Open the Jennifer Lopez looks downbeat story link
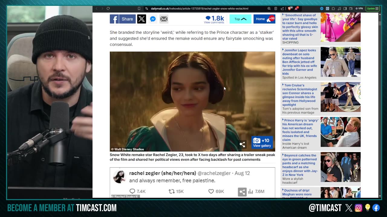387x217 pixels. [300, 62]
